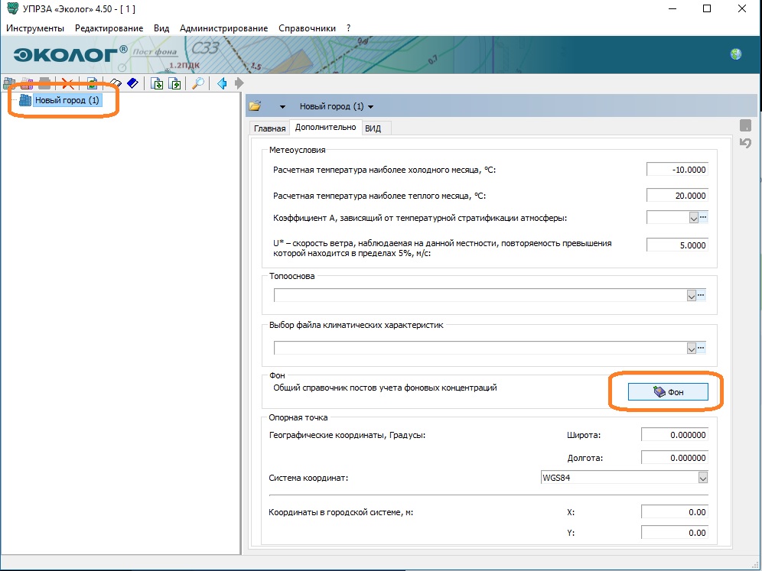Expand the coefficient A dropdown
The height and width of the screenshot is (571, 762).
tap(694, 218)
